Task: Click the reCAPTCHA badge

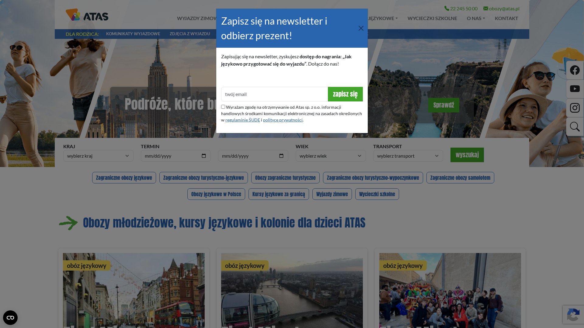Action: point(573,315)
